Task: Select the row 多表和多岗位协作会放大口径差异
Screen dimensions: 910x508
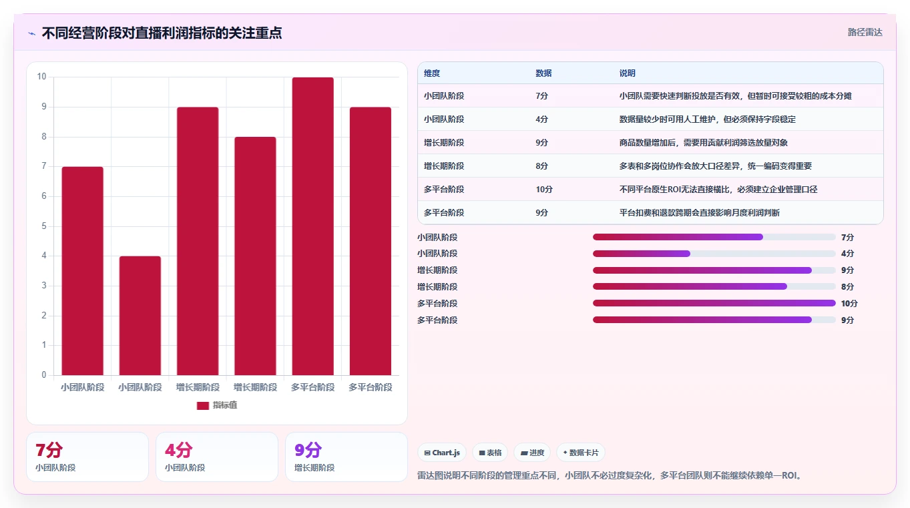Action: click(650, 166)
